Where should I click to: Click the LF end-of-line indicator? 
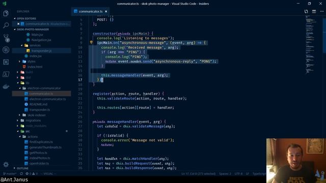[248, 174]
